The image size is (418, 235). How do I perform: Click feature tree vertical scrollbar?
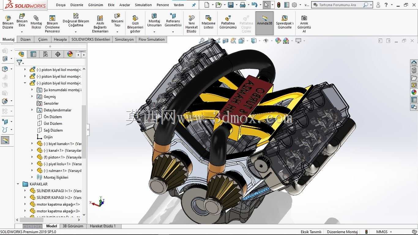pos(84,132)
